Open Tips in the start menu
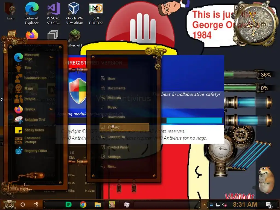The image size is (280, 210). (x=23, y=68)
